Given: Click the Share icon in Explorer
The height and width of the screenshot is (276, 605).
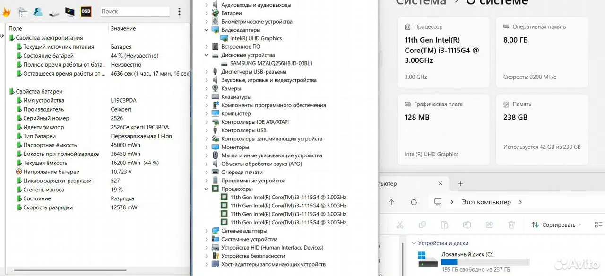Looking at the screenshot, I should (x=490, y=225).
